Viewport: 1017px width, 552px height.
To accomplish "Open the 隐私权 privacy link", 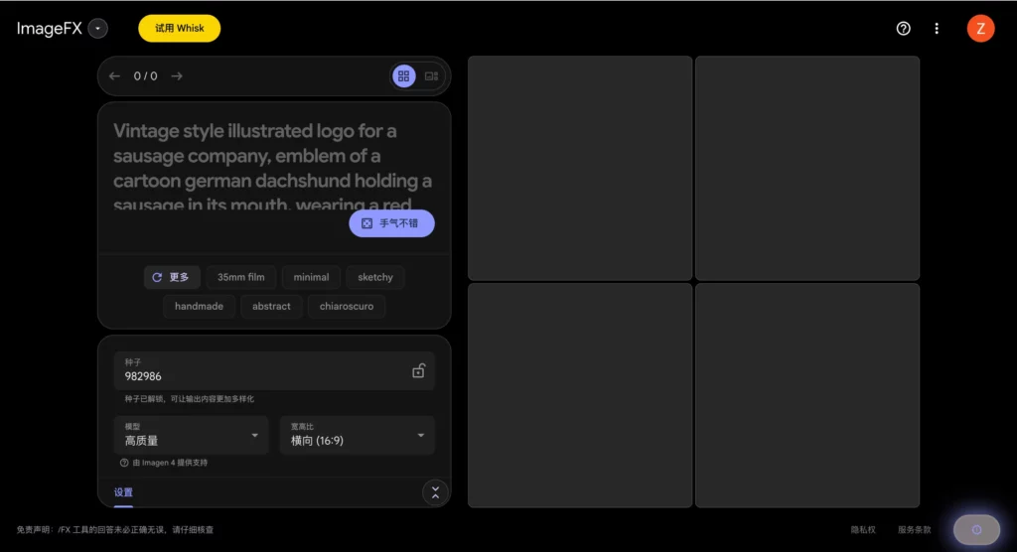I will click(863, 530).
